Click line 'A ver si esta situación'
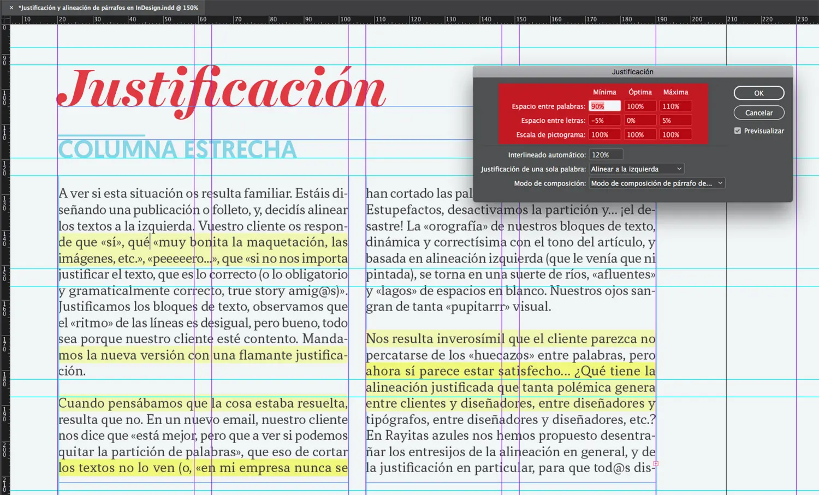Viewport: 819px width, 495px height. point(203,194)
